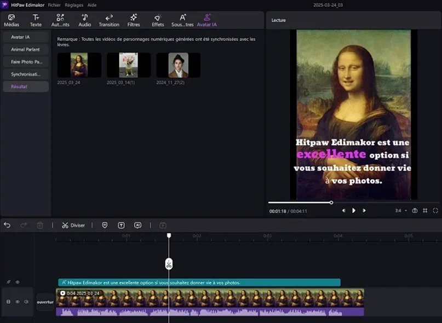The height and width of the screenshot is (323, 442).
Task: Toggle visibility of the video track
Action: click(17, 302)
